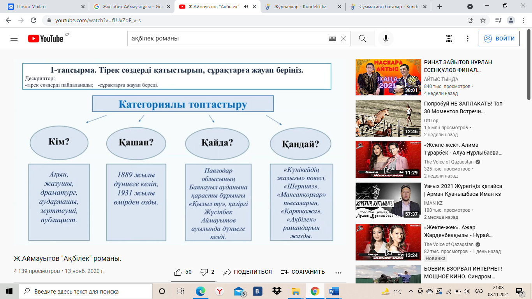Open Cortana circle on the taskbar
Image resolution: width=532 pixels, height=299 pixels.
click(162, 291)
